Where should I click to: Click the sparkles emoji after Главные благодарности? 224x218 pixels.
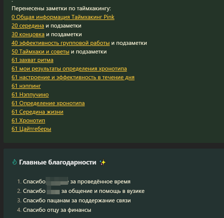(103, 162)
